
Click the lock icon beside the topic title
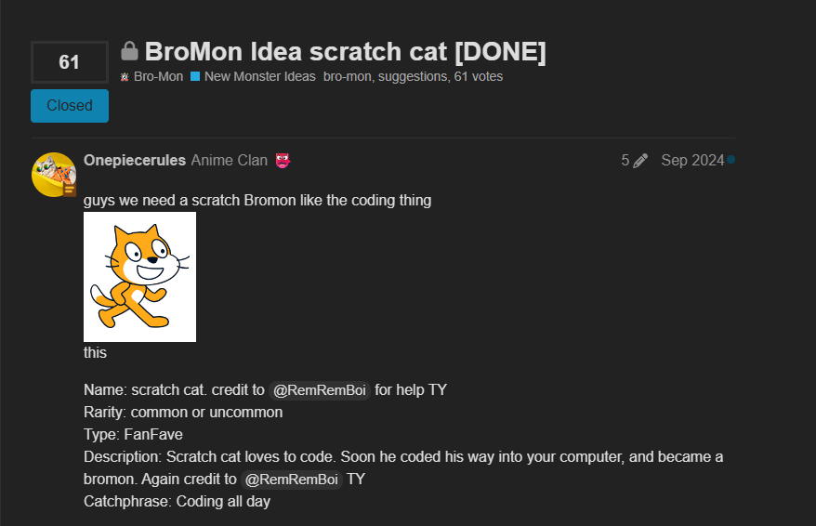(130, 51)
